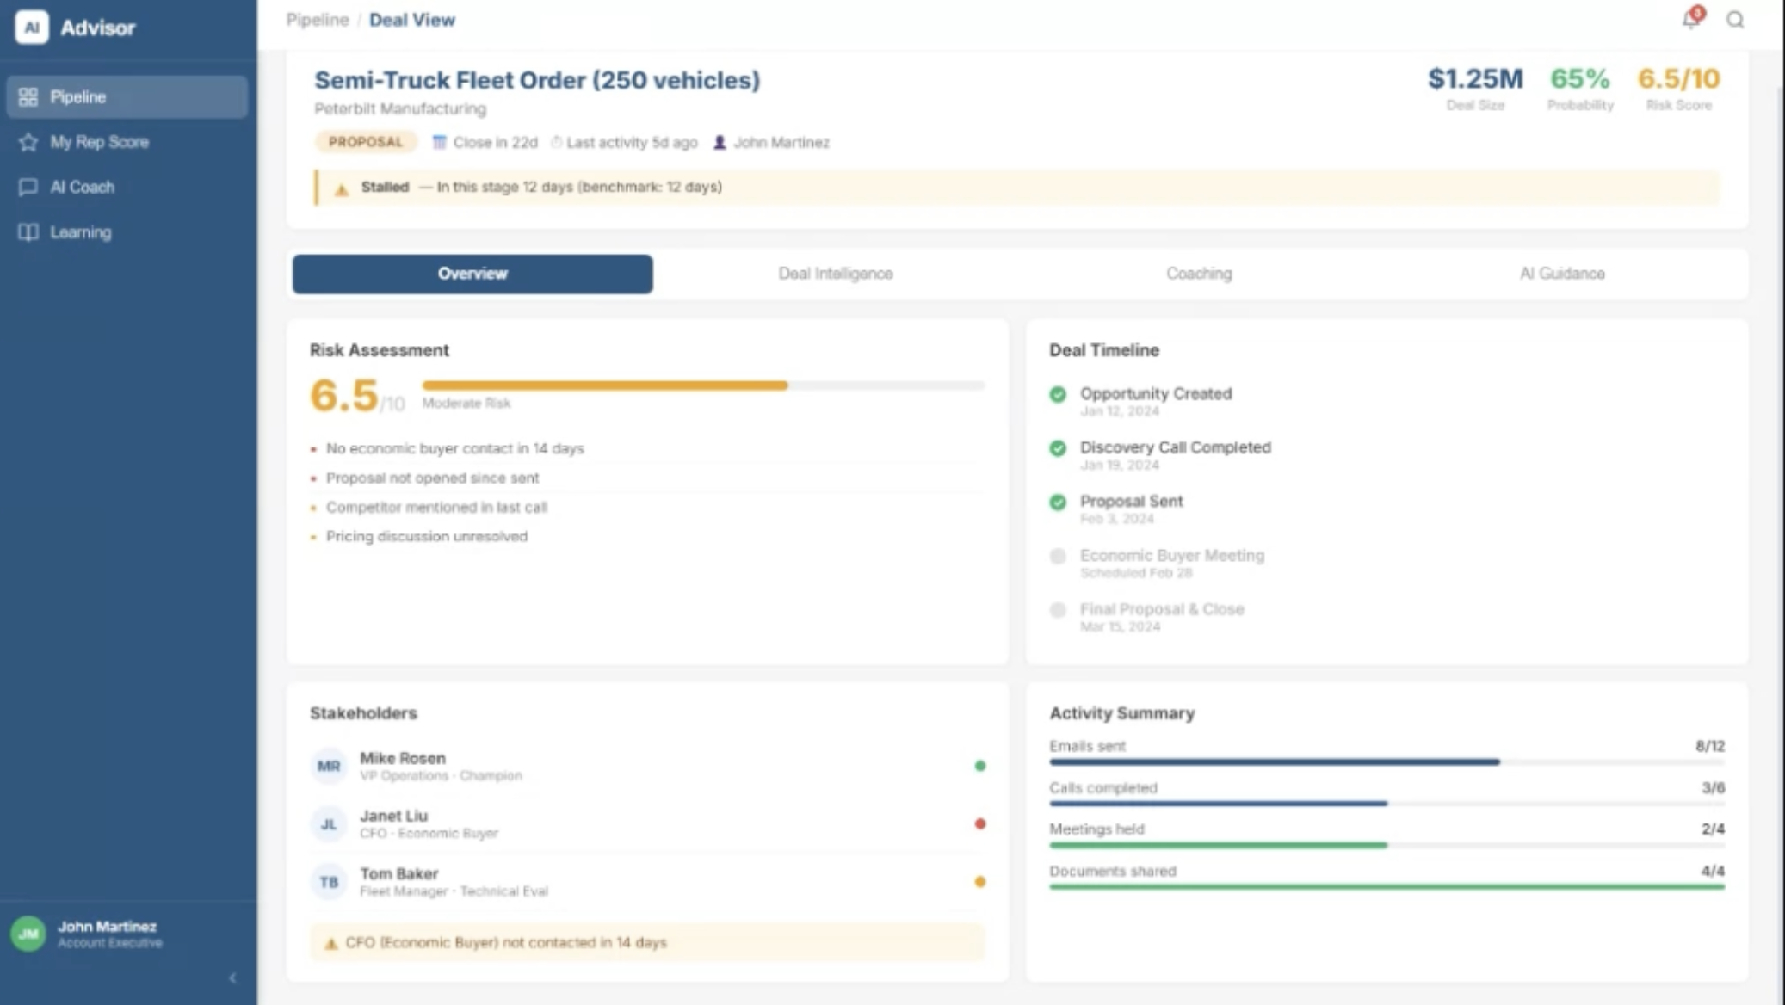
Task: Click the AI Advisor logo icon
Action: tap(32, 28)
